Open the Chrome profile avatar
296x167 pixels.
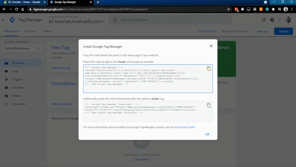click(x=286, y=9)
